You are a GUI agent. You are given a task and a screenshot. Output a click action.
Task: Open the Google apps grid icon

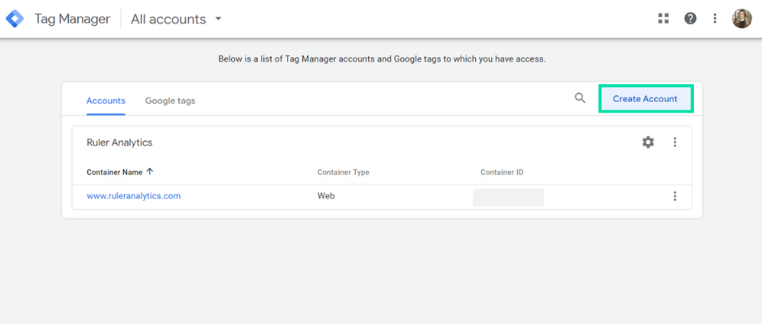pos(663,19)
